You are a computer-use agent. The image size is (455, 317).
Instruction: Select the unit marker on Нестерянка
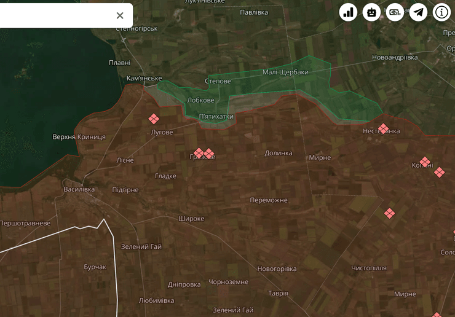(384, 128)
